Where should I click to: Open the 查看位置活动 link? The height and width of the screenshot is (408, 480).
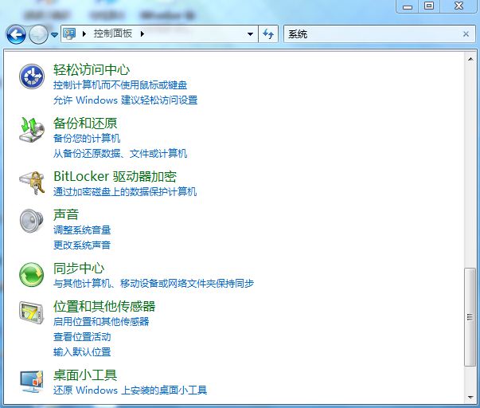(x=82, y=336)
